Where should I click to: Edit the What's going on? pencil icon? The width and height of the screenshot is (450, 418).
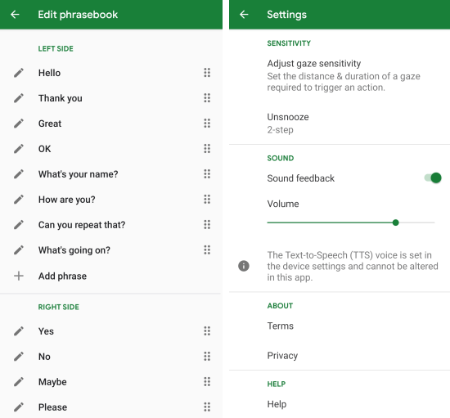click(19, 249)
